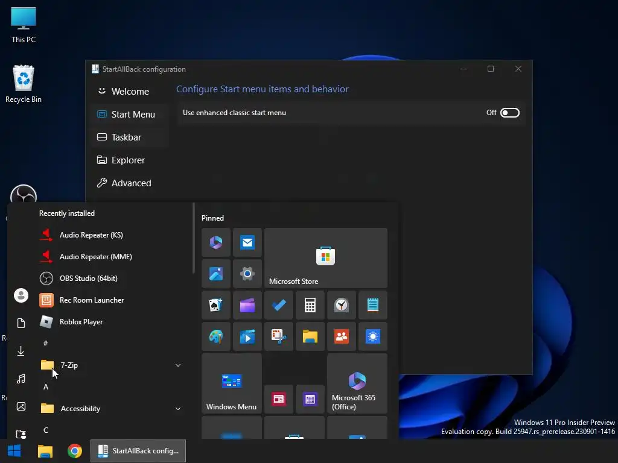Image resolution: width=618 pixels, height=463 pixels.
Task: Open the small Microsoft 365 pinned tile
Action: [216, 242]
